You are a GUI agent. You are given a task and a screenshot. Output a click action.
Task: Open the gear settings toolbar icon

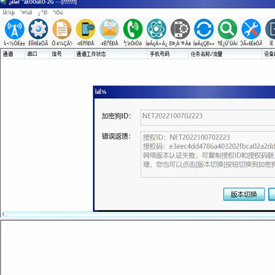tap(38, 29)
